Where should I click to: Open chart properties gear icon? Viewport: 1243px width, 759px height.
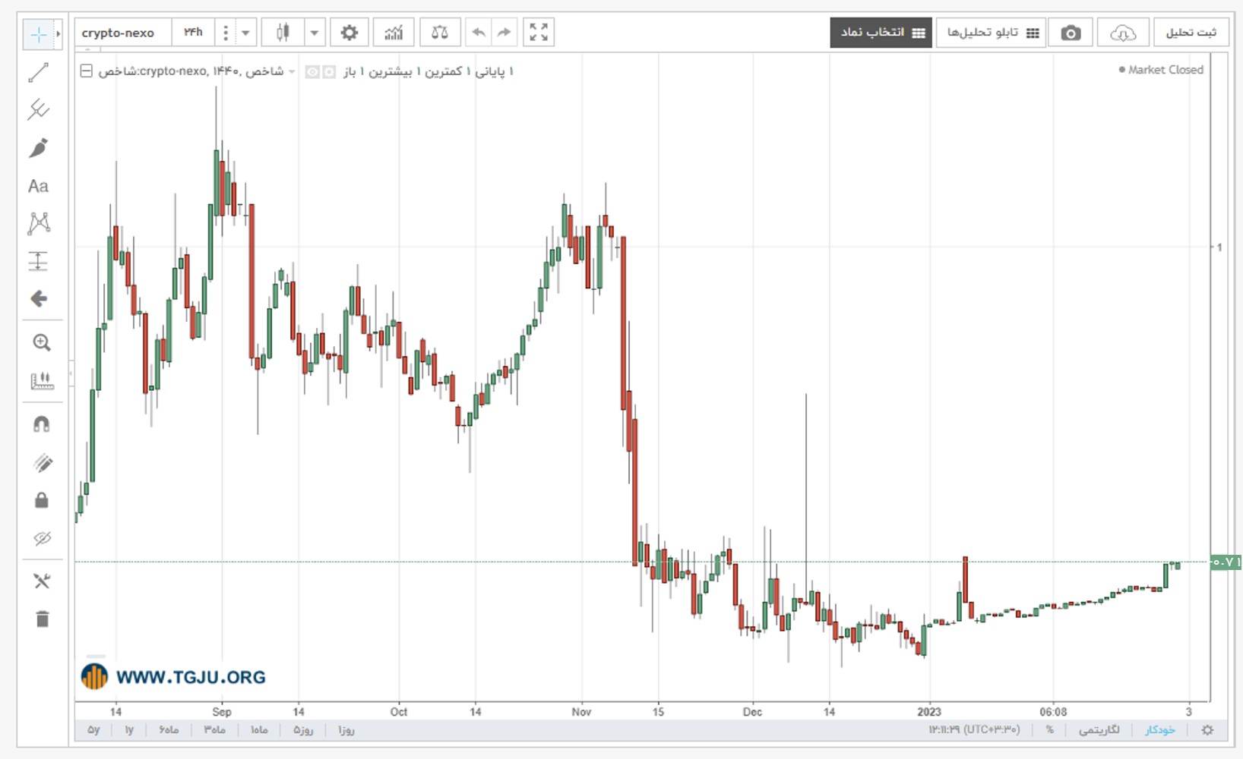pos(349,33)
